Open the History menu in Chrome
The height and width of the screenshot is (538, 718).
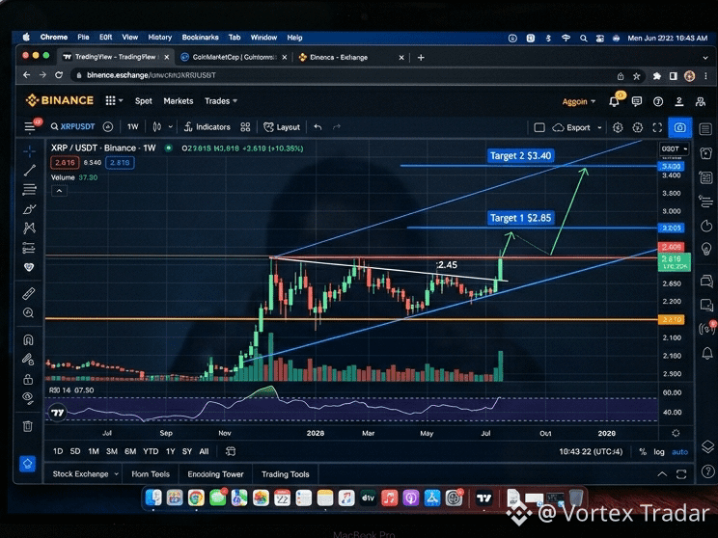(x=160, y=38)
